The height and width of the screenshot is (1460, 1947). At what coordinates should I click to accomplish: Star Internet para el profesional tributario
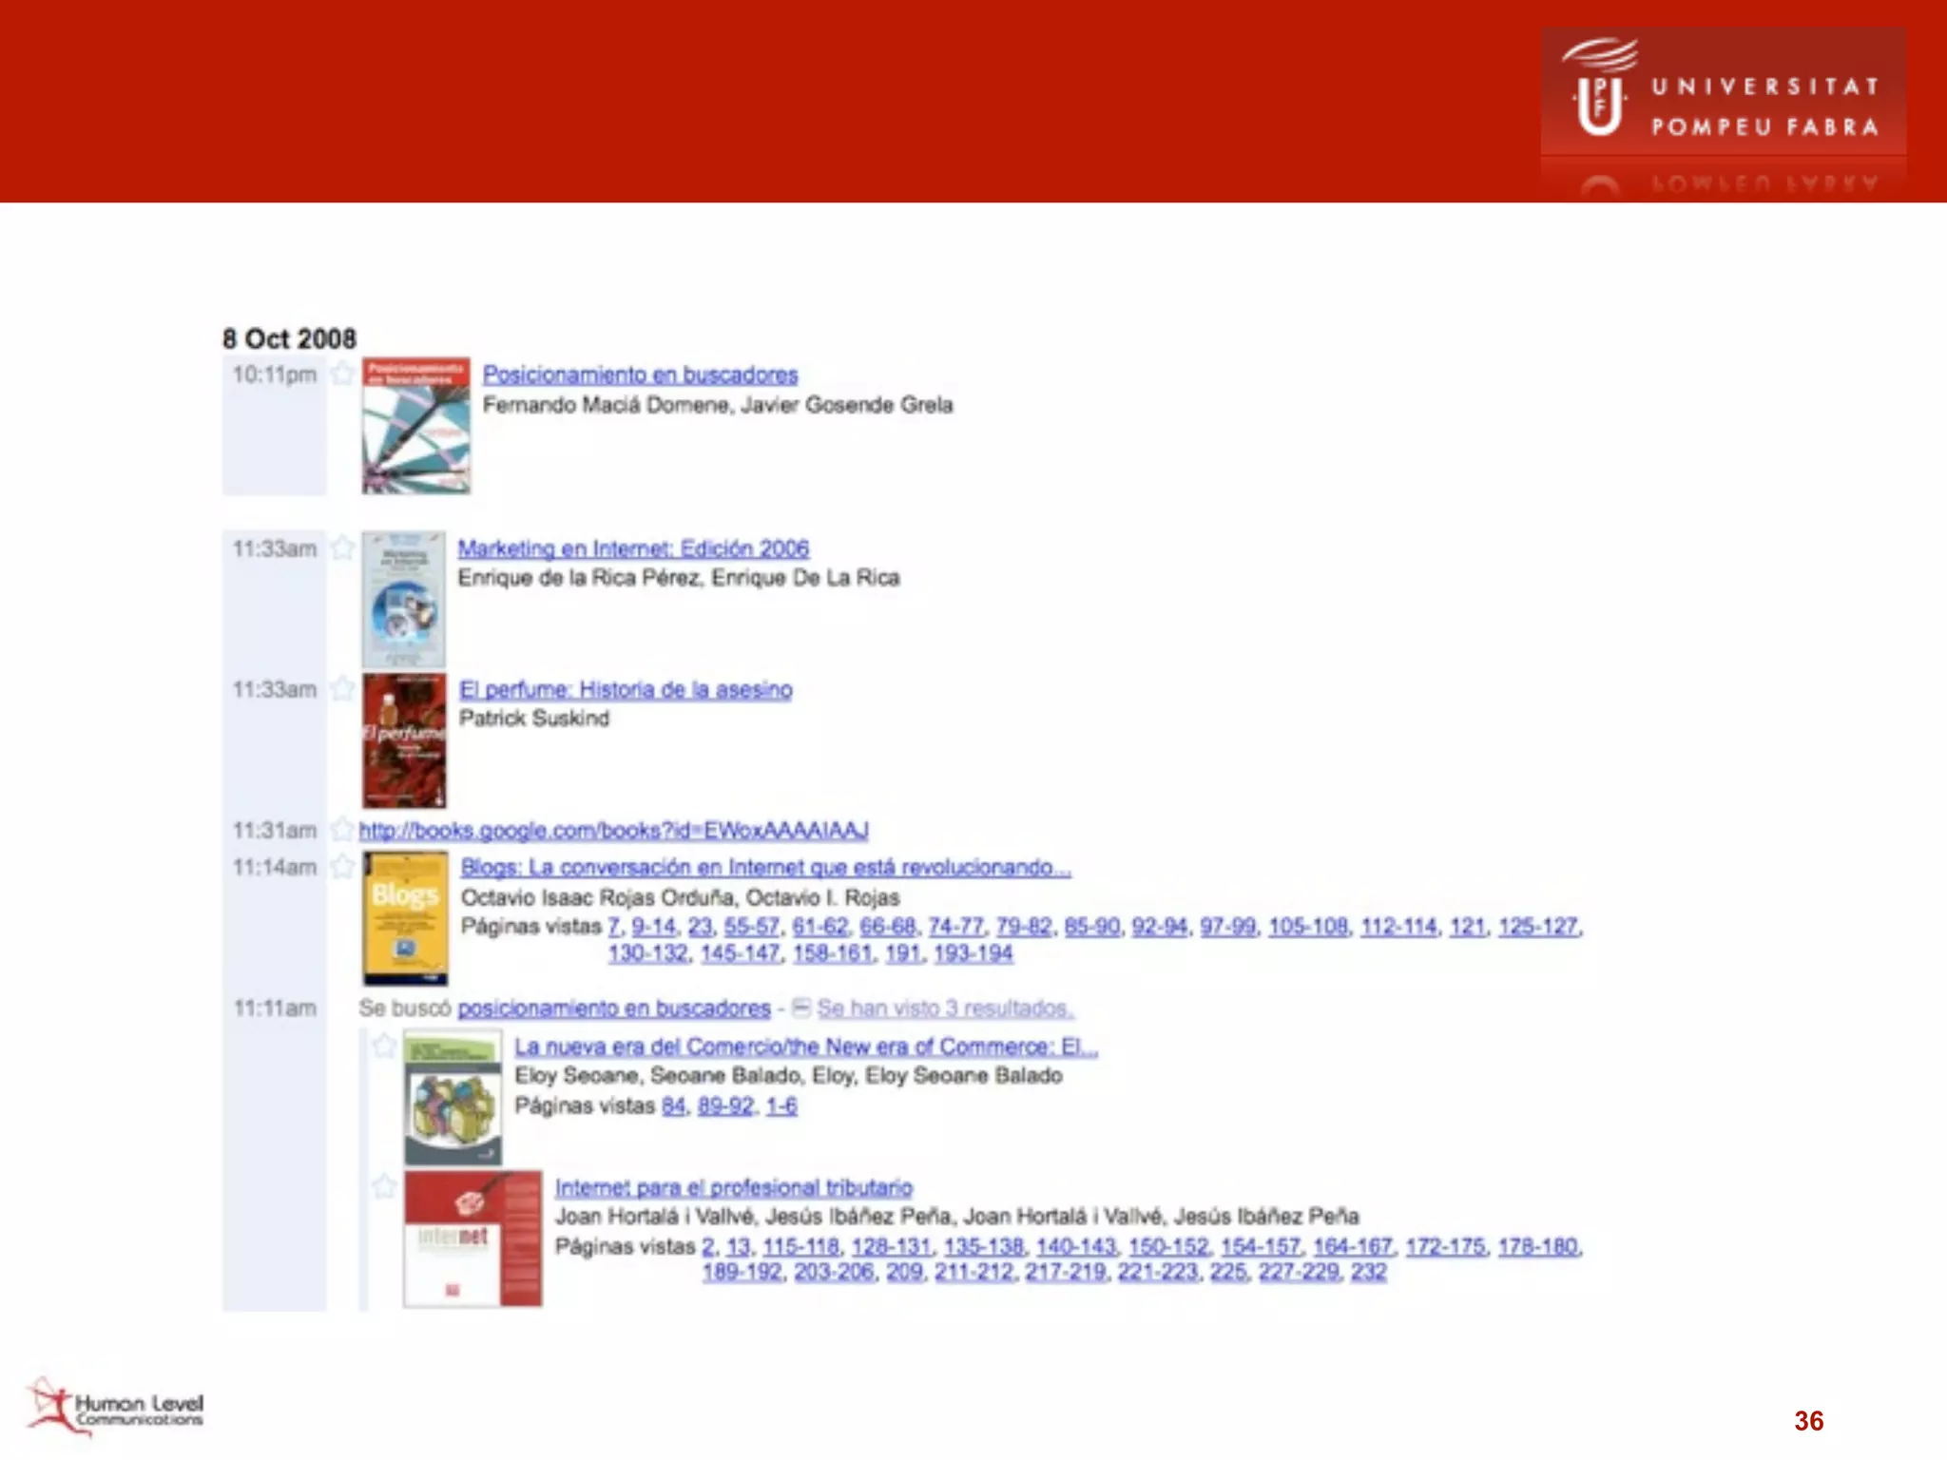click(x=384, y=1186)
